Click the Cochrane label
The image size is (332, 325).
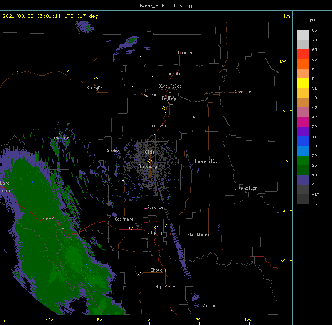[124, 219]
